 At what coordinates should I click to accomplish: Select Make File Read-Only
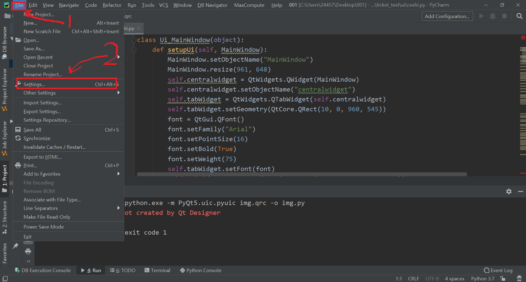point(68,217)
